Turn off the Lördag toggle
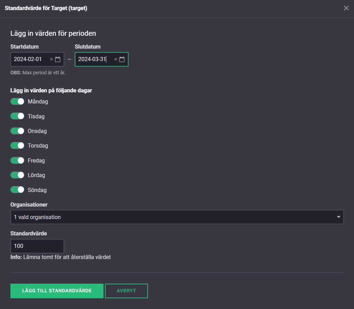Image resolution: width=354 pixels, height=309 pixels. [x=17, y=175]
